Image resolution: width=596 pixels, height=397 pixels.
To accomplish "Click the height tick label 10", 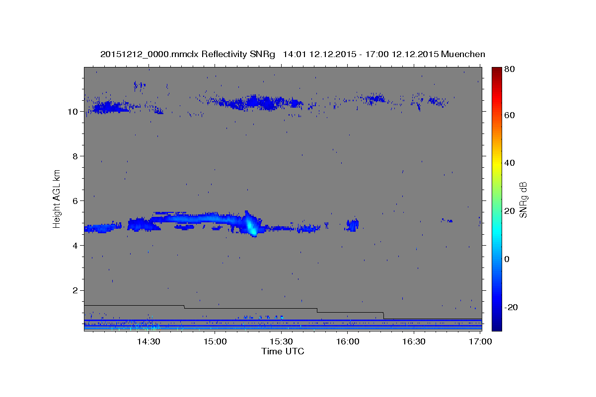I will (74, 112).
